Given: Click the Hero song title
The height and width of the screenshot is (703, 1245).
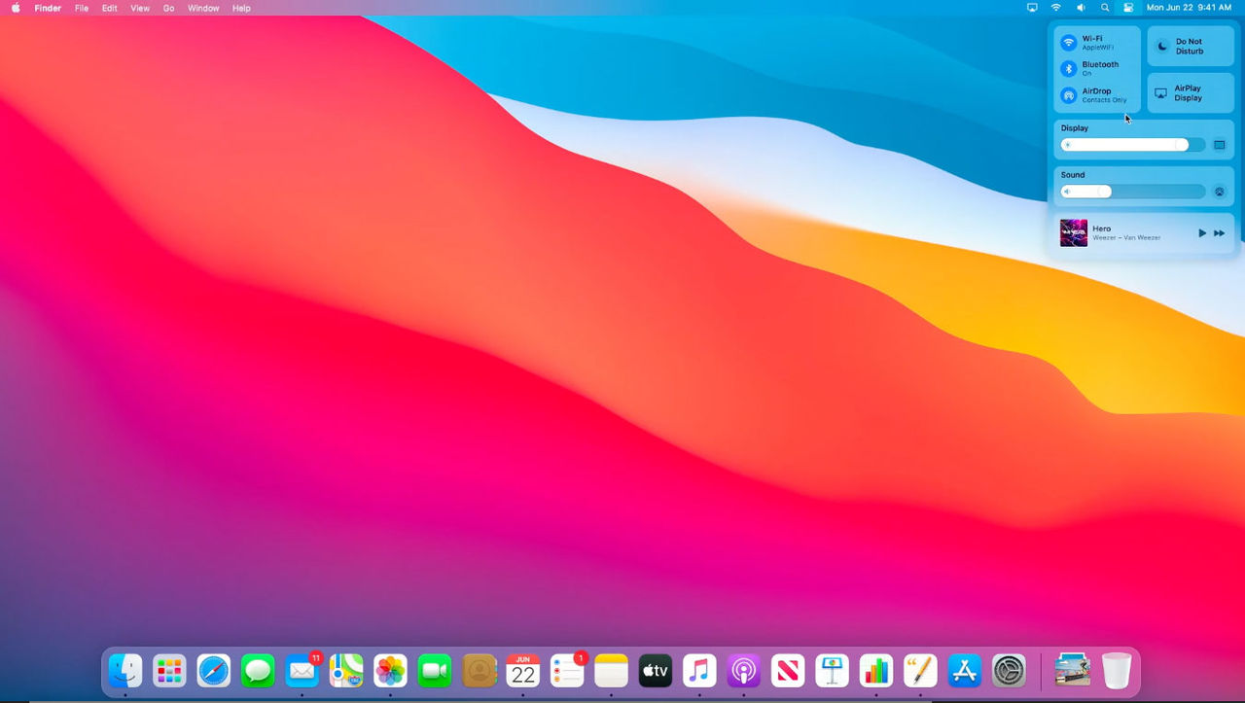Looking at the screenshot, I should tap(1101, 228).
